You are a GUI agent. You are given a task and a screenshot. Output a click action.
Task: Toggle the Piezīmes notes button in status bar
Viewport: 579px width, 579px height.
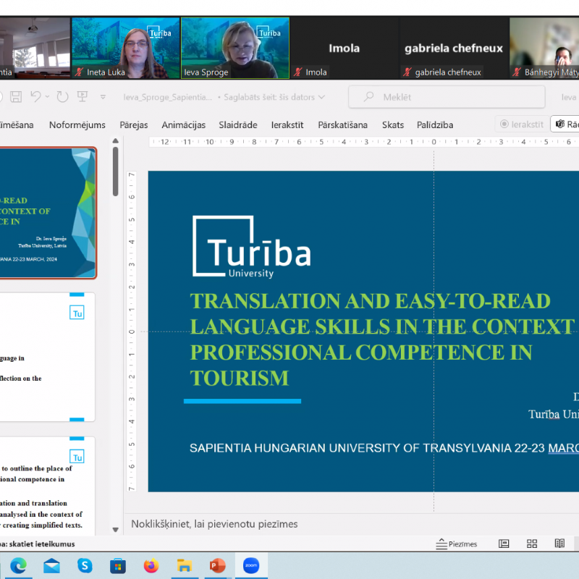point(457,544)
